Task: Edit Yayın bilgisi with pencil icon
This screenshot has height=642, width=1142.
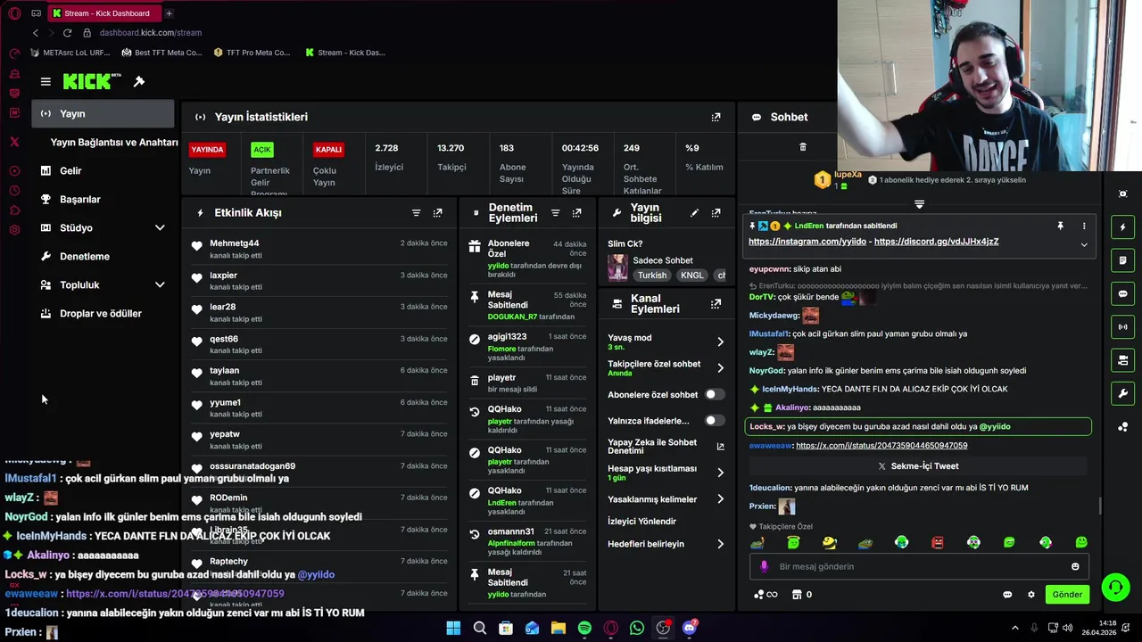Action: click(x=694, y=213)
